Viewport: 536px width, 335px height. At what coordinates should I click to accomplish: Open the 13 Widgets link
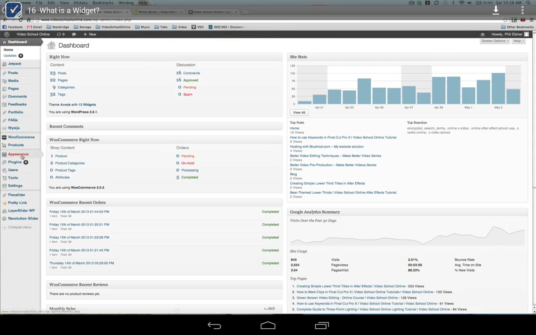(x=87, y=105)
